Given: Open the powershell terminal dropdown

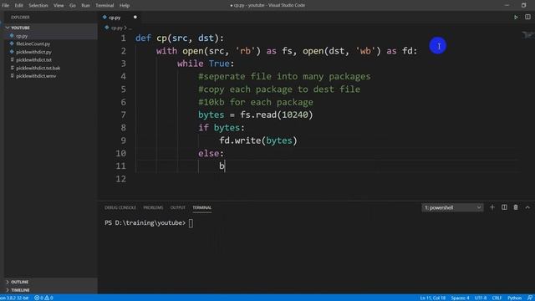Looking at the screenshot, I should click(452, 207).
